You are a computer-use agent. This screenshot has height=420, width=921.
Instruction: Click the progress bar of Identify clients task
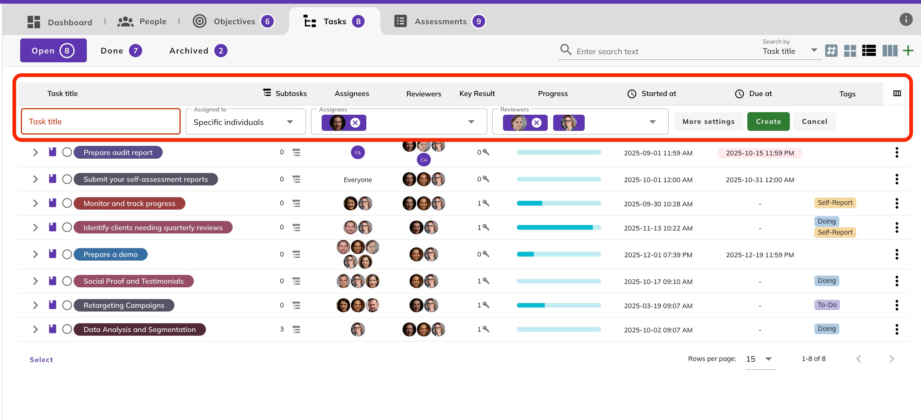(559, 228)
